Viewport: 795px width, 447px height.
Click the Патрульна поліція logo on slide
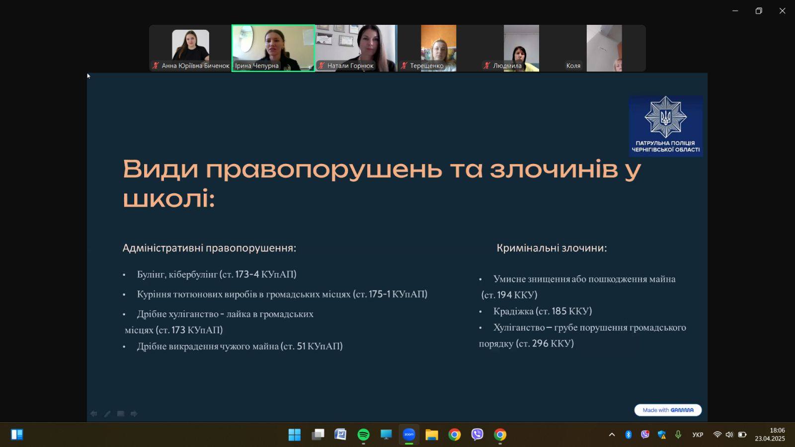[x=666, y=126]
